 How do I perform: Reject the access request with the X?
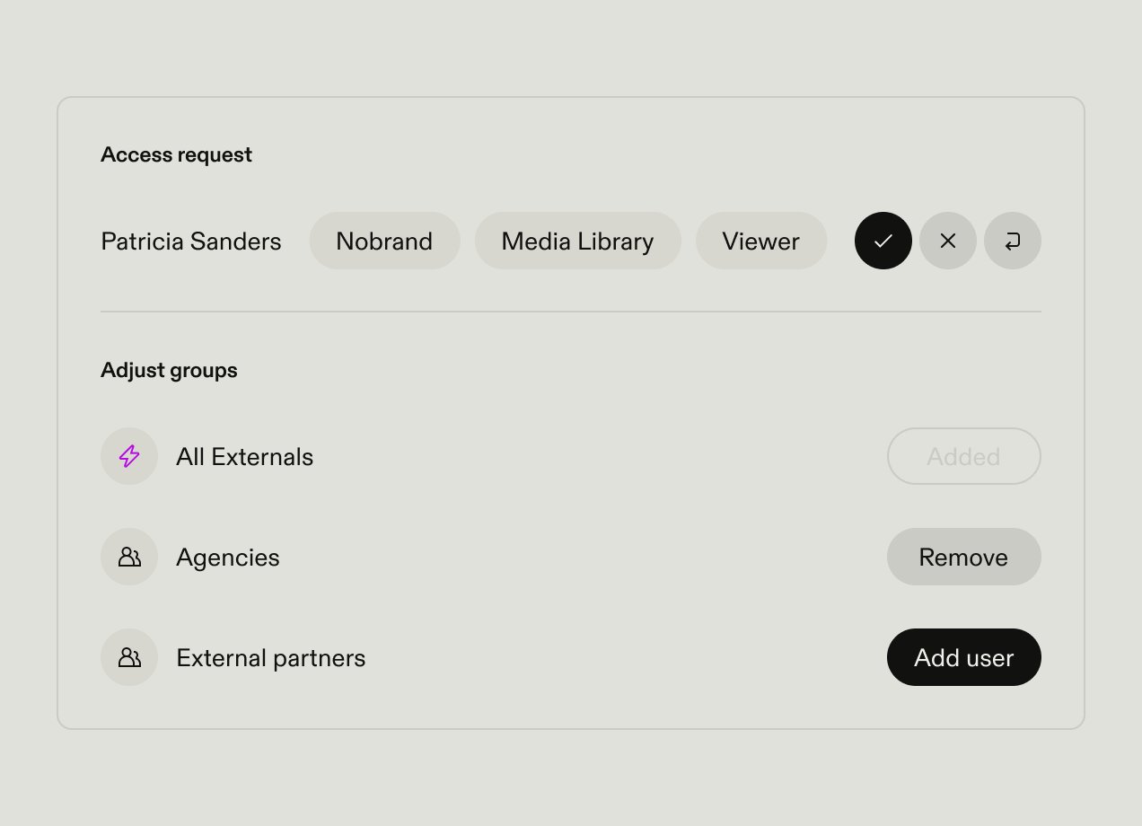point(948,241)
